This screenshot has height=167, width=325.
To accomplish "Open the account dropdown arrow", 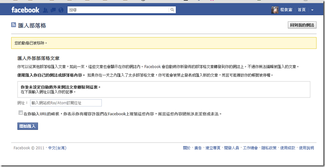I will pyautogui.click(x=312, y=10).
